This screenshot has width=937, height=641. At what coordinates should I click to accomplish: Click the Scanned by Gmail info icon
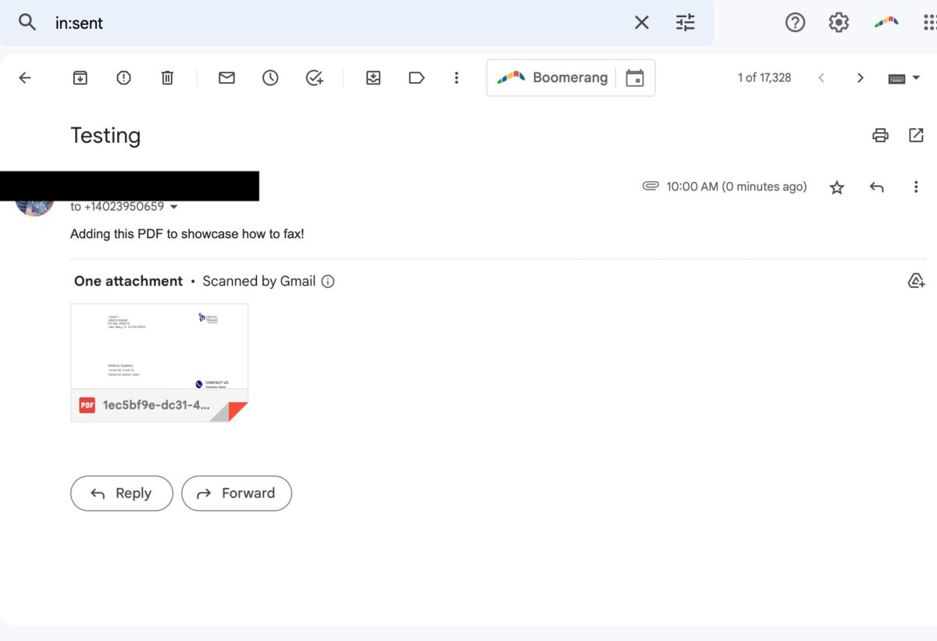click(328, 281)
